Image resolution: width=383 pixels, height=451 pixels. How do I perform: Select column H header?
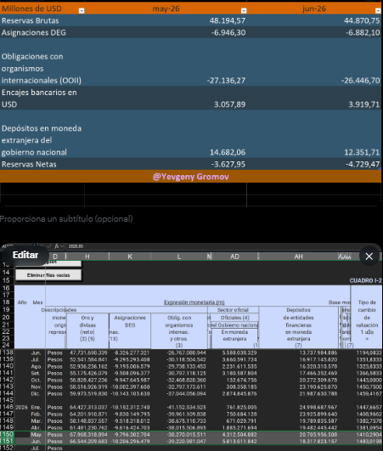(x=87, y=257)
